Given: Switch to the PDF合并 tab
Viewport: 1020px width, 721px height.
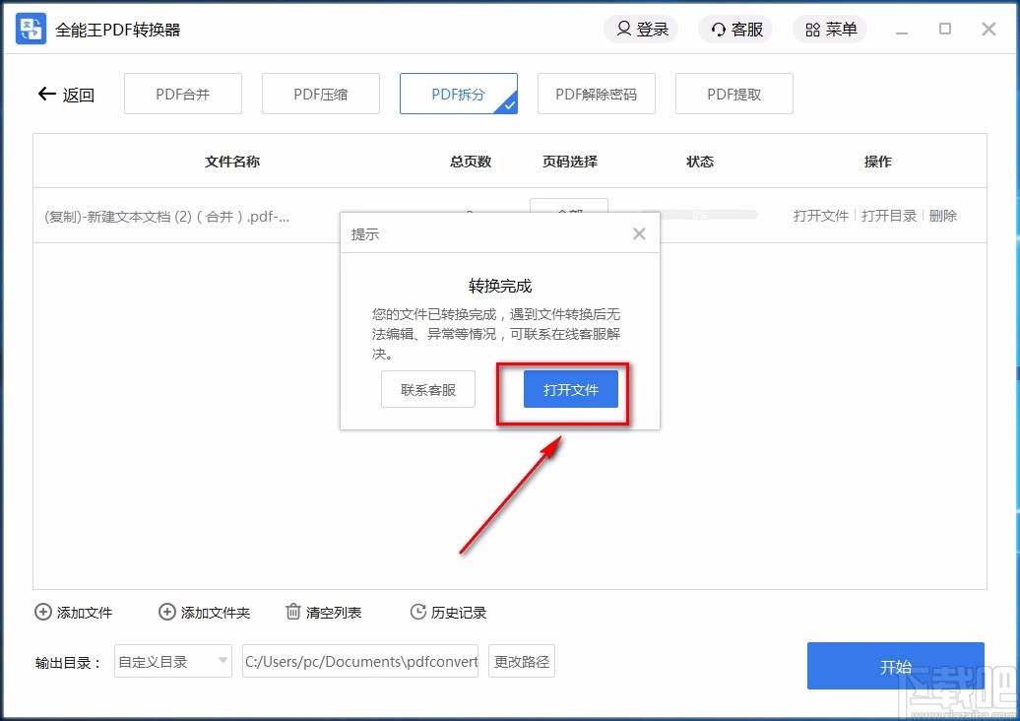Looking at the screenshot, I should [182, 94].
